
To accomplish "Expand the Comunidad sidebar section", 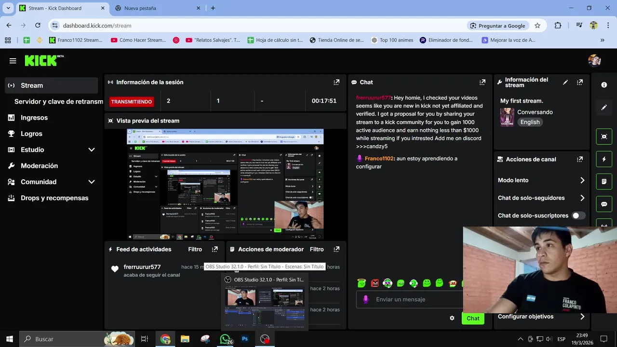I will pyautogui.click(x=92, y=182).
